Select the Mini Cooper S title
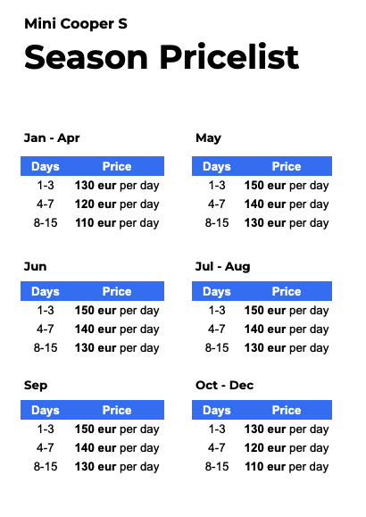 76,24
